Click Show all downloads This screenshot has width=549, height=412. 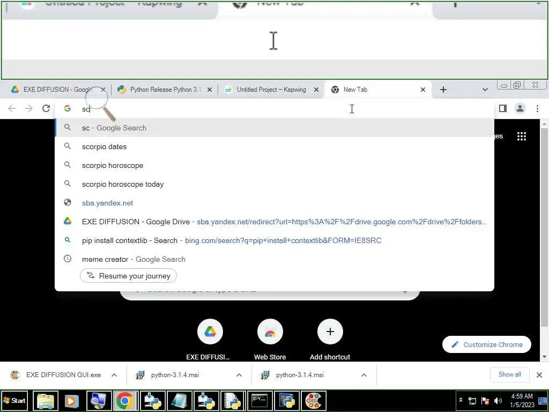(509, 374)
